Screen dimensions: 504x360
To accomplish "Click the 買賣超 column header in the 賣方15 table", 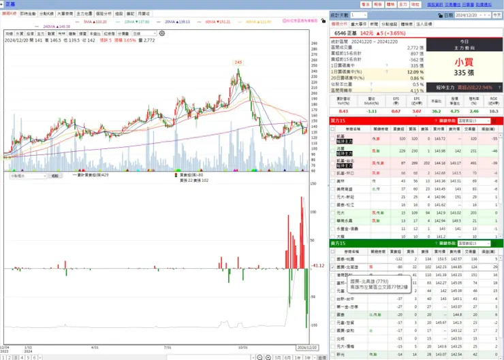I will [x=395, y=251].
